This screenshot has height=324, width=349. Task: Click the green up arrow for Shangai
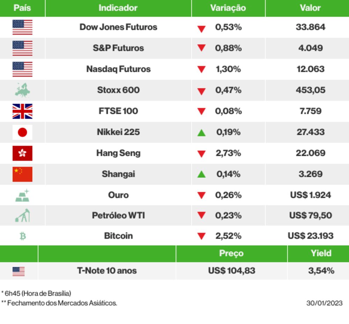pyautogui.click(x=201, y=174)
